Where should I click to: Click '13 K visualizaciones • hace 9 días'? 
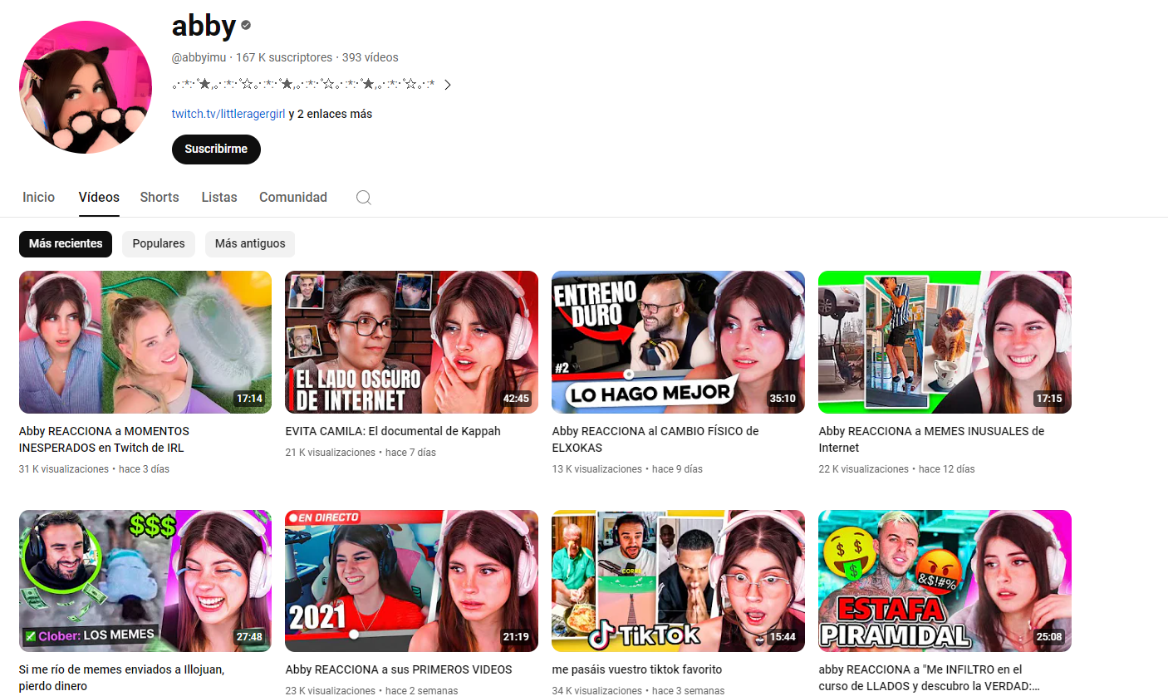point(627,469)
